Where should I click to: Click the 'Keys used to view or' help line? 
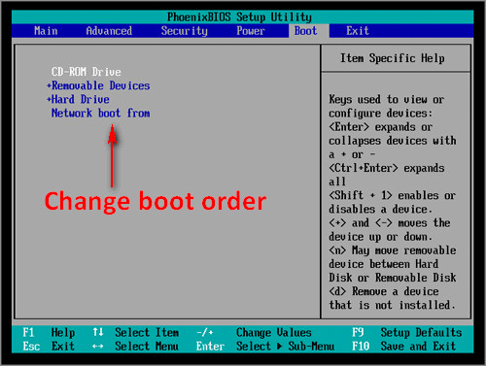[x=386, y=99]
